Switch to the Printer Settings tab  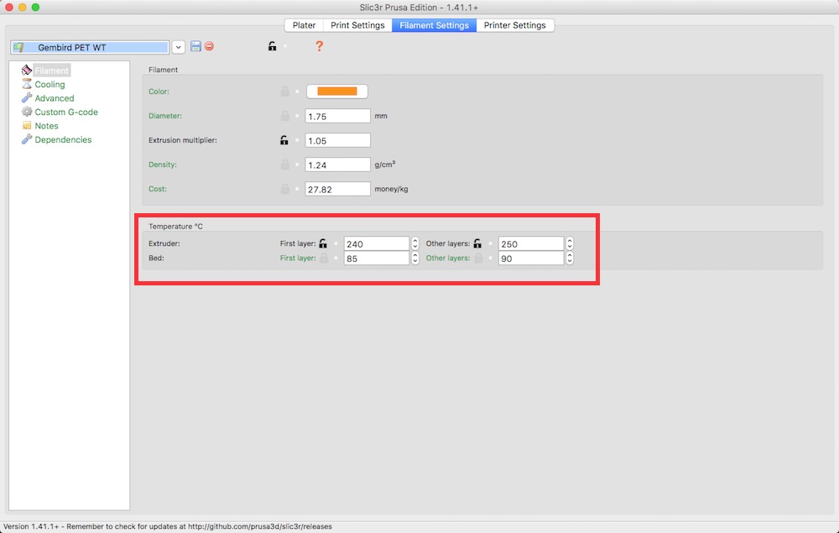click(515, 25)
